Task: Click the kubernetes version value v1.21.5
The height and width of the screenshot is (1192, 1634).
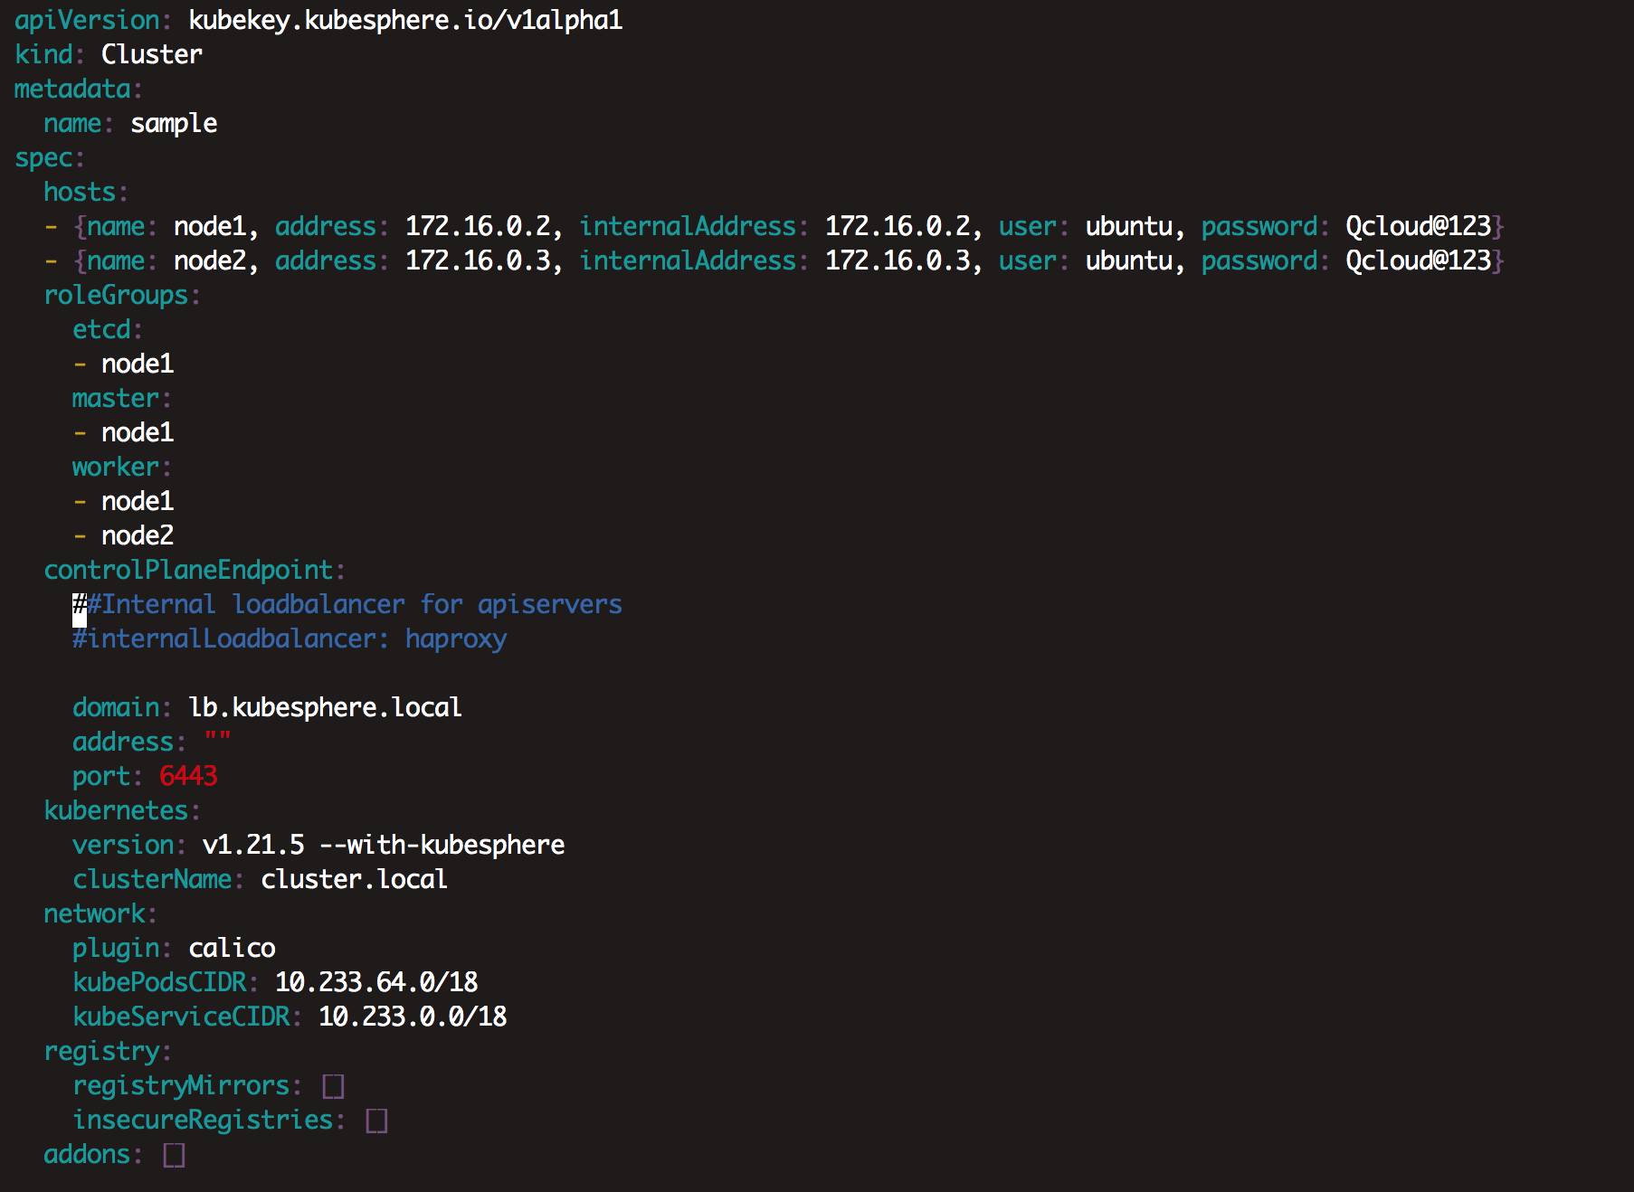Action: click(x=253, y=845)
